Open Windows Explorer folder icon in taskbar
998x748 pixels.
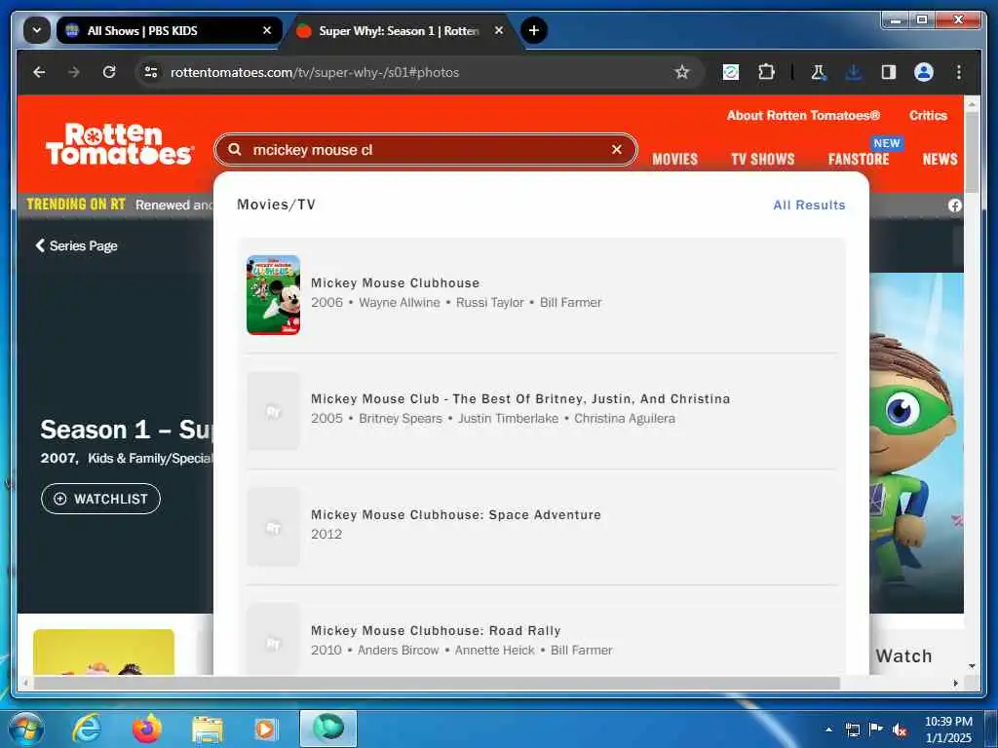point(208,730)
